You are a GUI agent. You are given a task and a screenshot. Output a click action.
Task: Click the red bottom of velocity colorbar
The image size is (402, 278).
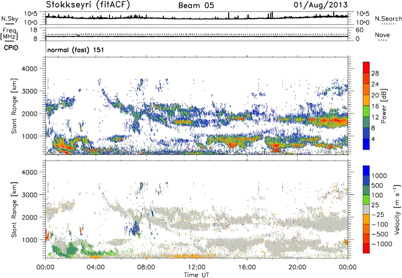pos(366,248)
